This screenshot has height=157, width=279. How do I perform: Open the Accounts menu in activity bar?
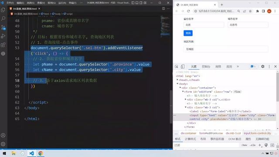point(3,135)
